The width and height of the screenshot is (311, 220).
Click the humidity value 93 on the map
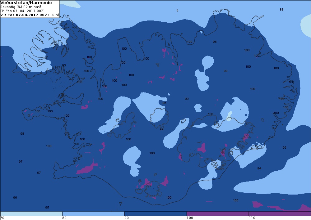[64, 65]
